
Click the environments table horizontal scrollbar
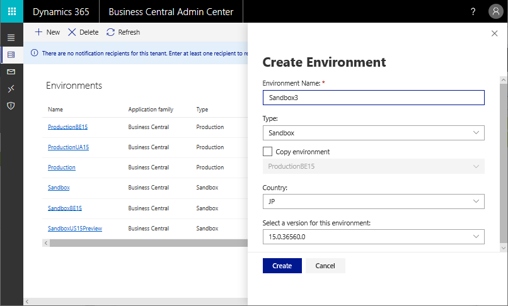coord(149,243)
